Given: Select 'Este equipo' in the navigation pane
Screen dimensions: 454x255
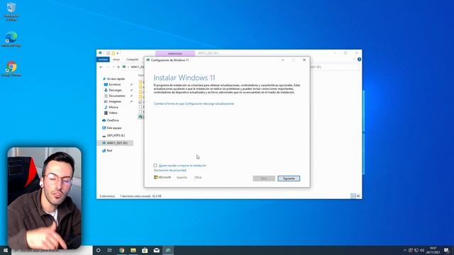Looking at the screenshot, I should tap(113, 127).
